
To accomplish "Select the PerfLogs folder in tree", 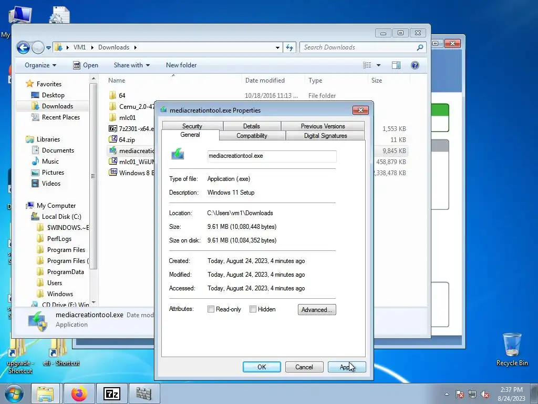I will pos(54,238).
